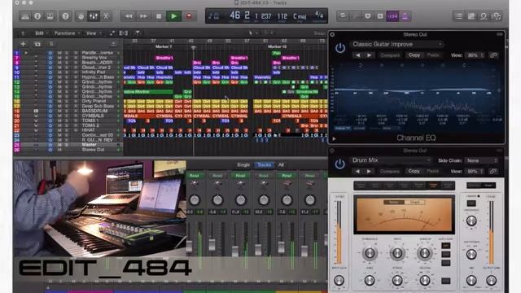Select the Master track header
Screen dimensions: 521x293
click(x=68, y=145)
